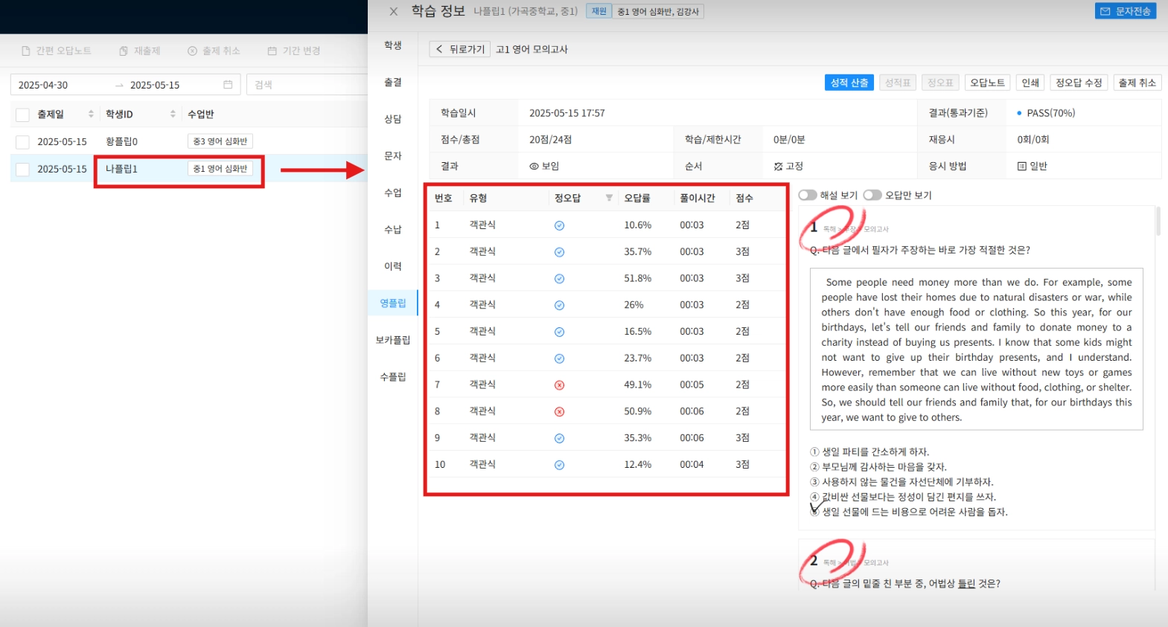Click the correct-answer mark in question 4's row
Viewport: 1168px width, 627px height.
coord(559,305)
